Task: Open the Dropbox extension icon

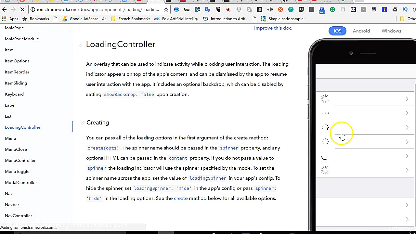Action: tap(239, 9)
